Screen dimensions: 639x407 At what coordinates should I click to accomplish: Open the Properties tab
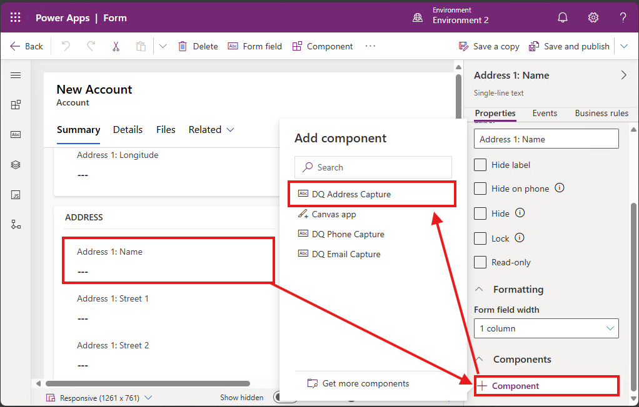[495, 114]
